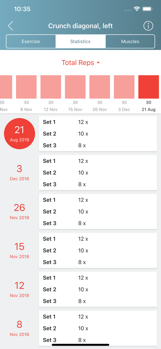Image resolution: width=161 pixels, height=349 pixels.
Task: Tap the 21 Aug 2019 date circle
Action: (x=20, y=134)
